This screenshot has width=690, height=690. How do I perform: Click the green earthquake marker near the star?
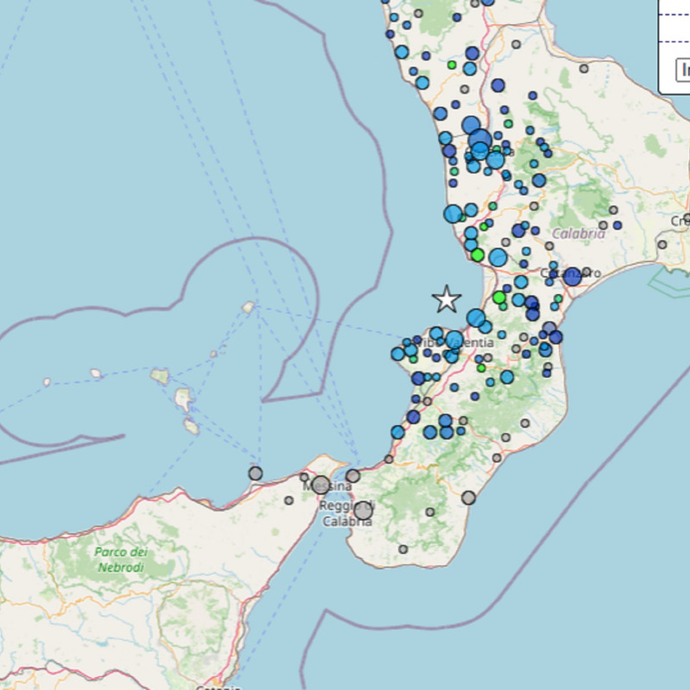click(x=499, y=298)
